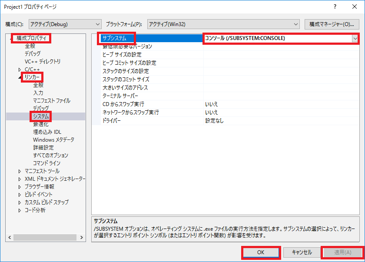The image size is (365, 262).
Task: Select デバッグ under リンカー
Action: pos(41,109)
